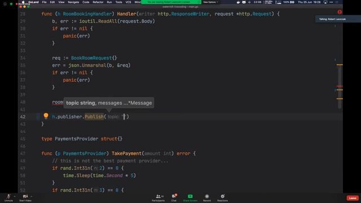Click the three-dots menu bar extras icon
The height and width of the screenshot is (203, 361).
pyautogui.click(x=331, y=2)
